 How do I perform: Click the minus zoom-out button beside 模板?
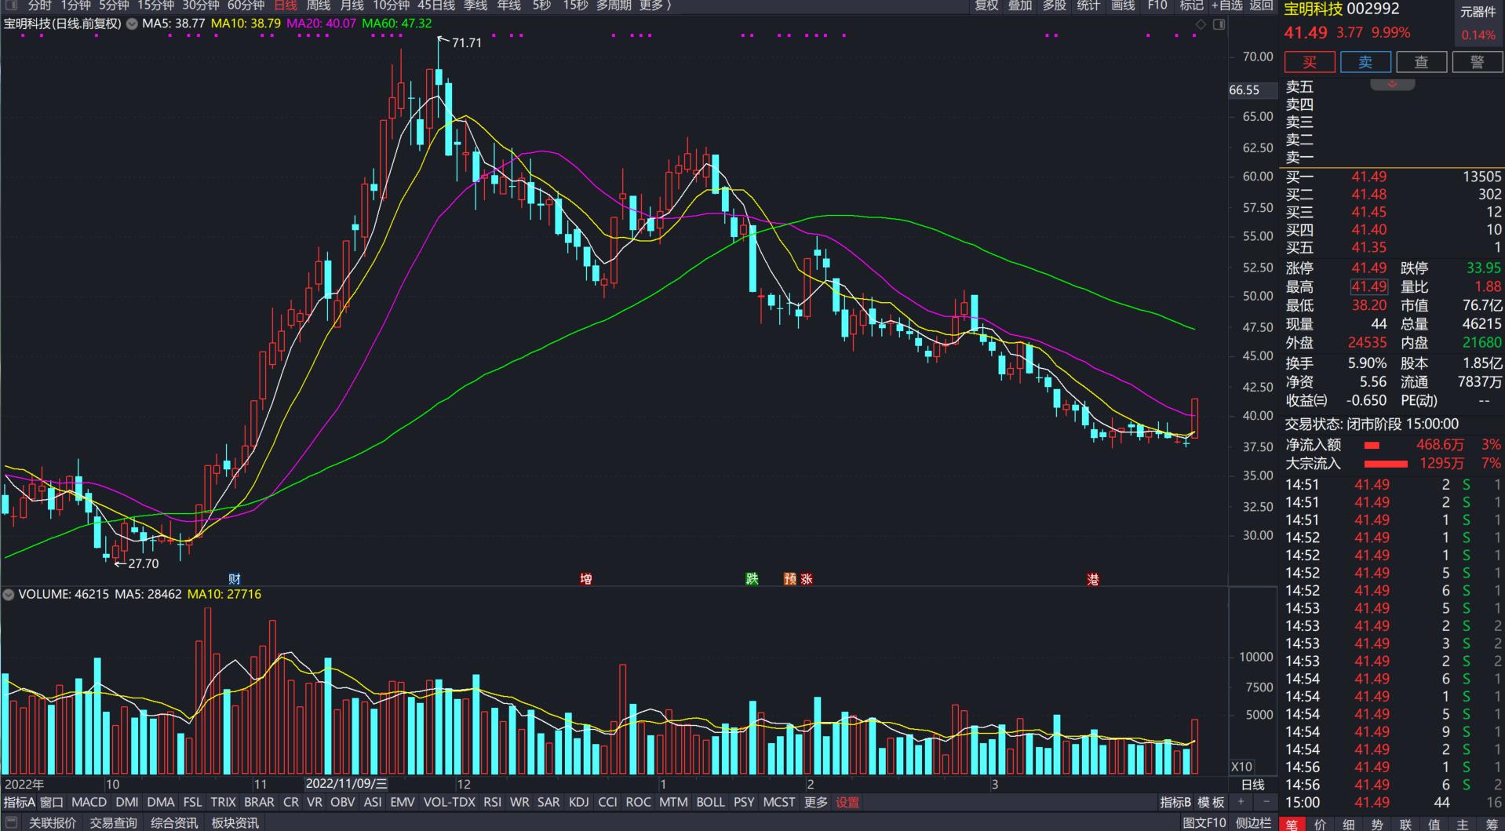1266,802
